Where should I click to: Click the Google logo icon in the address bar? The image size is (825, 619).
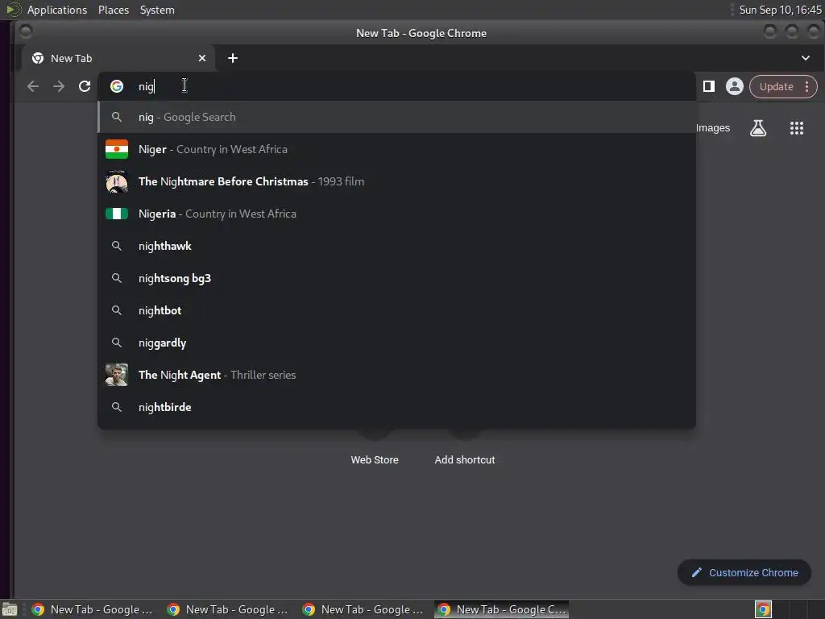117,86
